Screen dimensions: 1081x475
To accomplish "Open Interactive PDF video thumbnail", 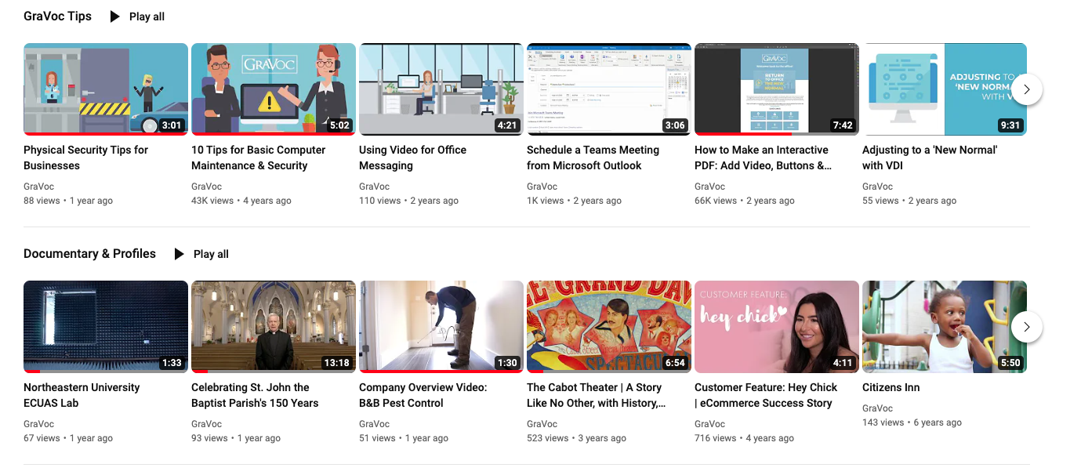I will click(777, 89).
